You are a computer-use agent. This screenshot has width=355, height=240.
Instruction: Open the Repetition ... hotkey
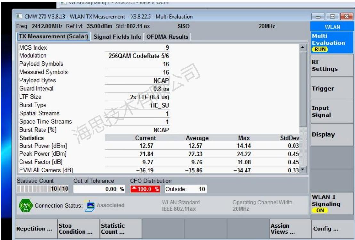pos(36,229)
